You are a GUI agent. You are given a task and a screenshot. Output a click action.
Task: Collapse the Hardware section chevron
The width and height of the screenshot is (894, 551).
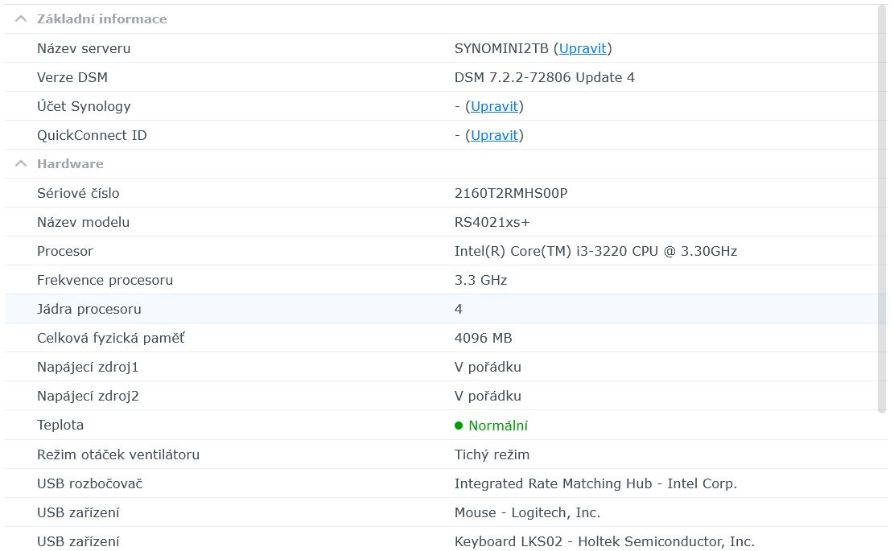click(x=21, y=163)
